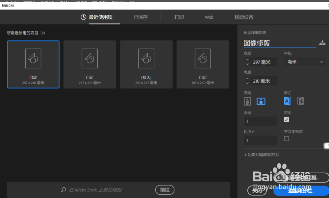Click the Adobe Stock template search field

[111, 190]
